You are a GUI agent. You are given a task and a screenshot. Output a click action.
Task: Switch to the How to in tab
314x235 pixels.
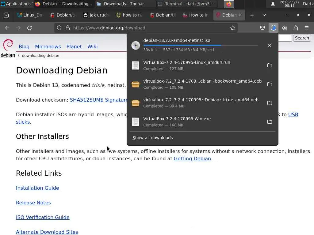(x=196, y=15)
